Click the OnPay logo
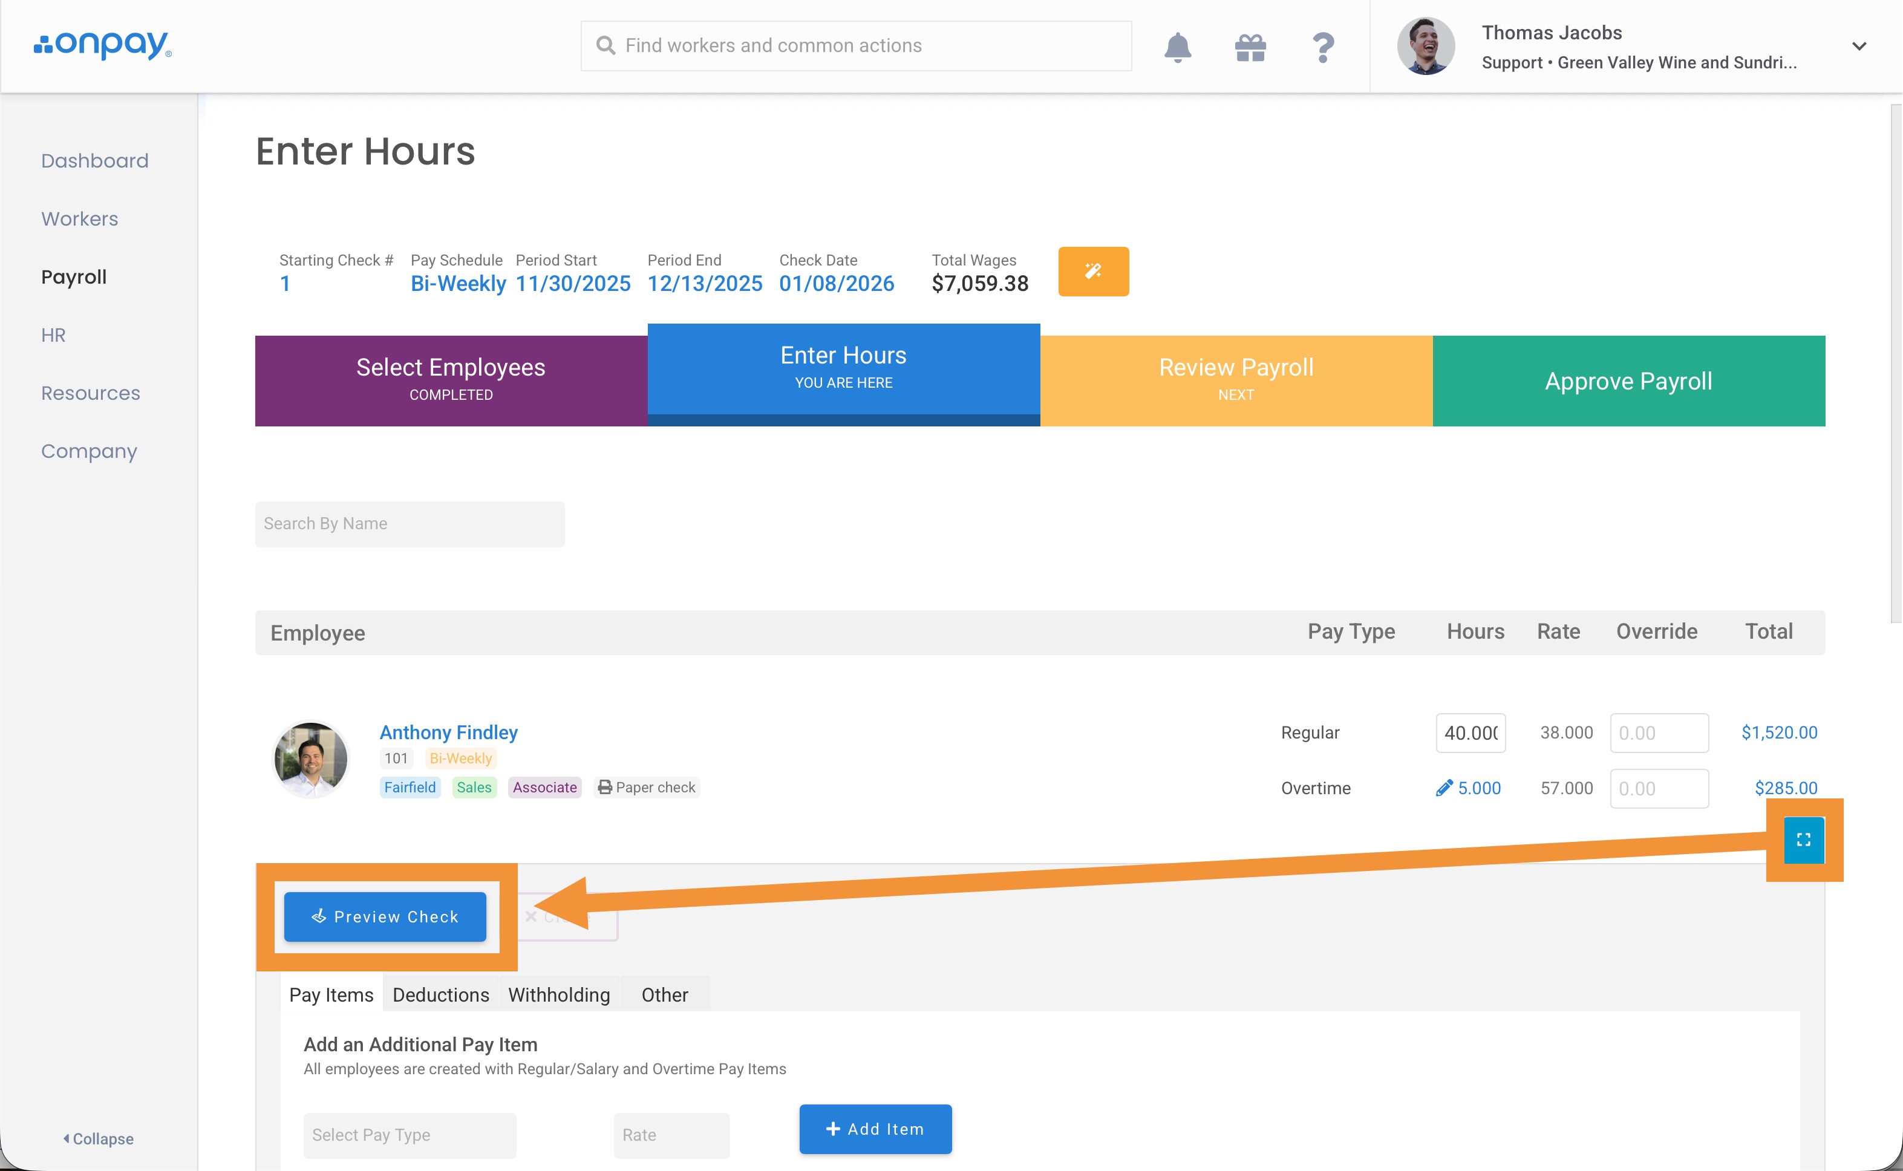This screenshot has height=1171, width=1903. pyautogui.click(x=103, y=45)
